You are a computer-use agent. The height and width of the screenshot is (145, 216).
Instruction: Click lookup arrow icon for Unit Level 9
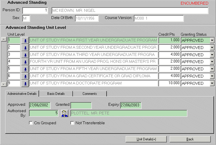click(25, 83)
